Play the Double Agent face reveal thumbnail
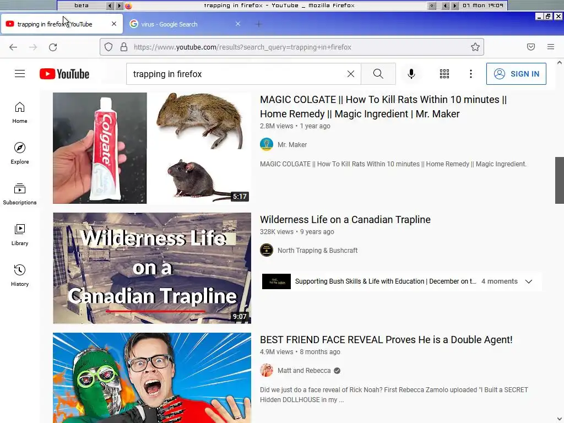The height and width of the screenshot is (423, 564). coord(152,378)
